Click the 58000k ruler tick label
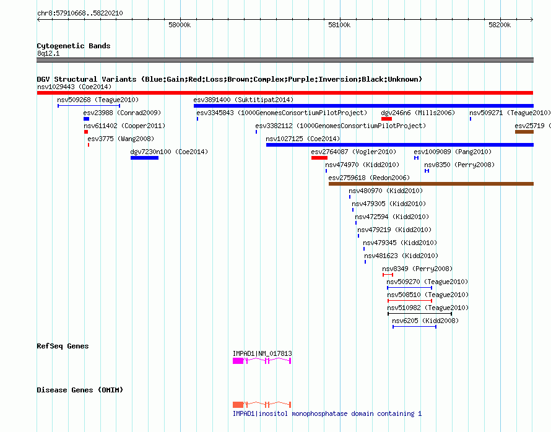This screenshot has height=432, width=551. tap(180, 25)
